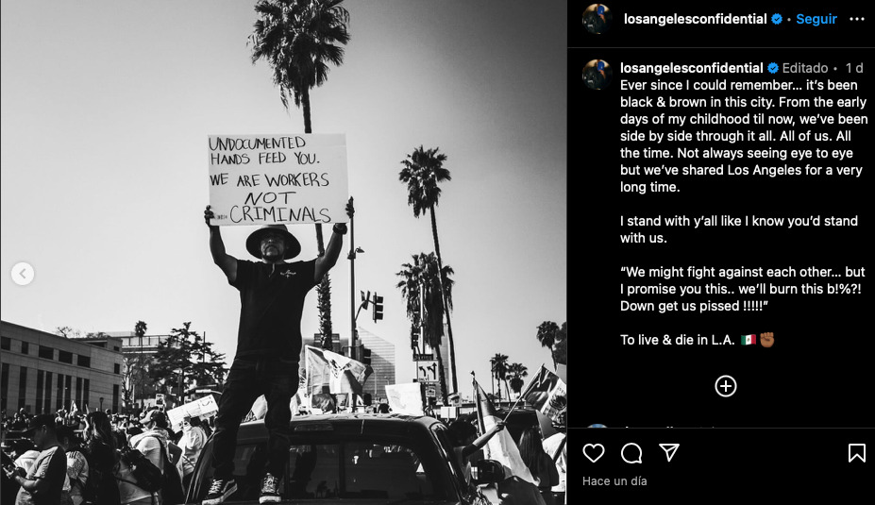Share the post via paper plane icon
Viewport: 875px width, 505px height.
[669, 452]
